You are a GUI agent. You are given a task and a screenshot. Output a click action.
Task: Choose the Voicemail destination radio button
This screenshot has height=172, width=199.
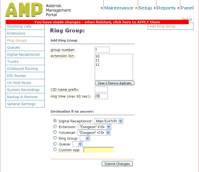click(x=55, y=132)
